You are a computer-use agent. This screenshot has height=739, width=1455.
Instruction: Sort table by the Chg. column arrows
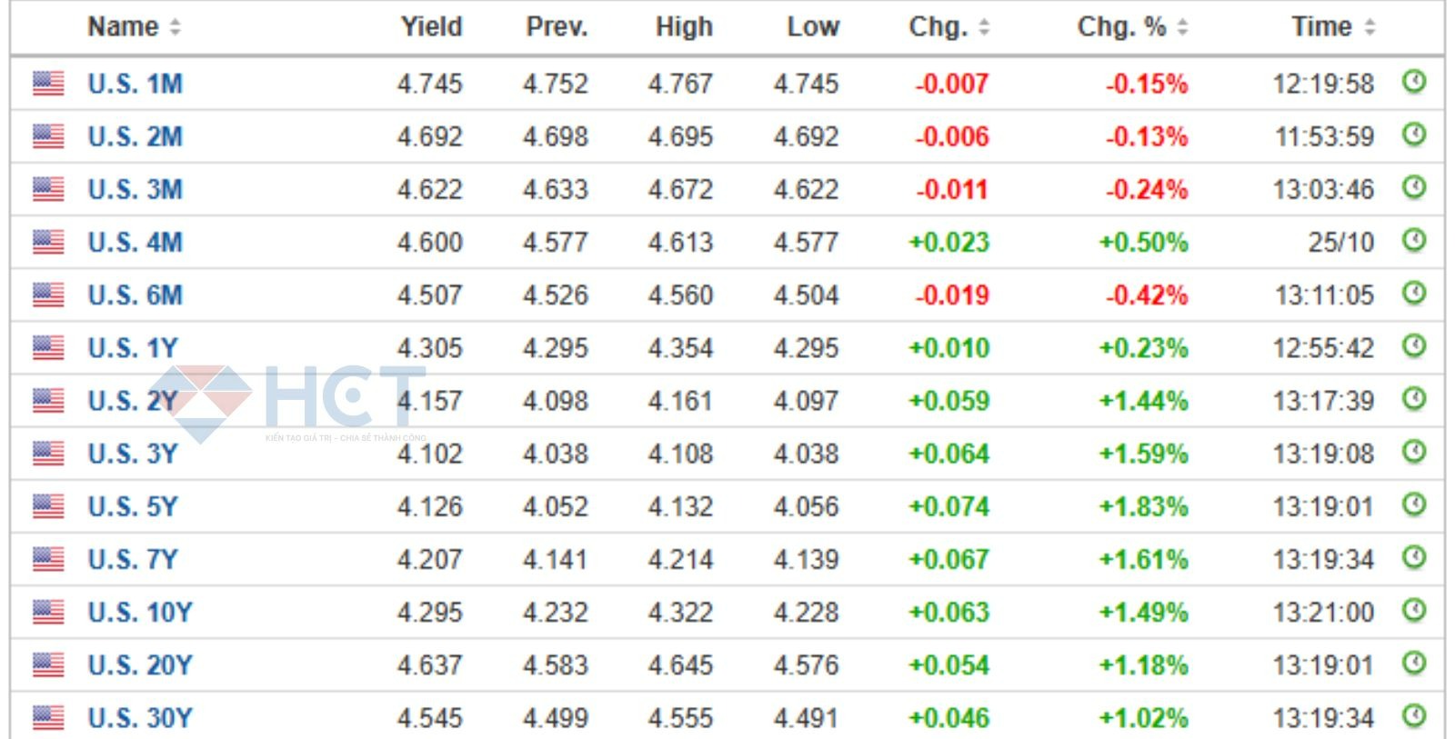click(983, 28)
